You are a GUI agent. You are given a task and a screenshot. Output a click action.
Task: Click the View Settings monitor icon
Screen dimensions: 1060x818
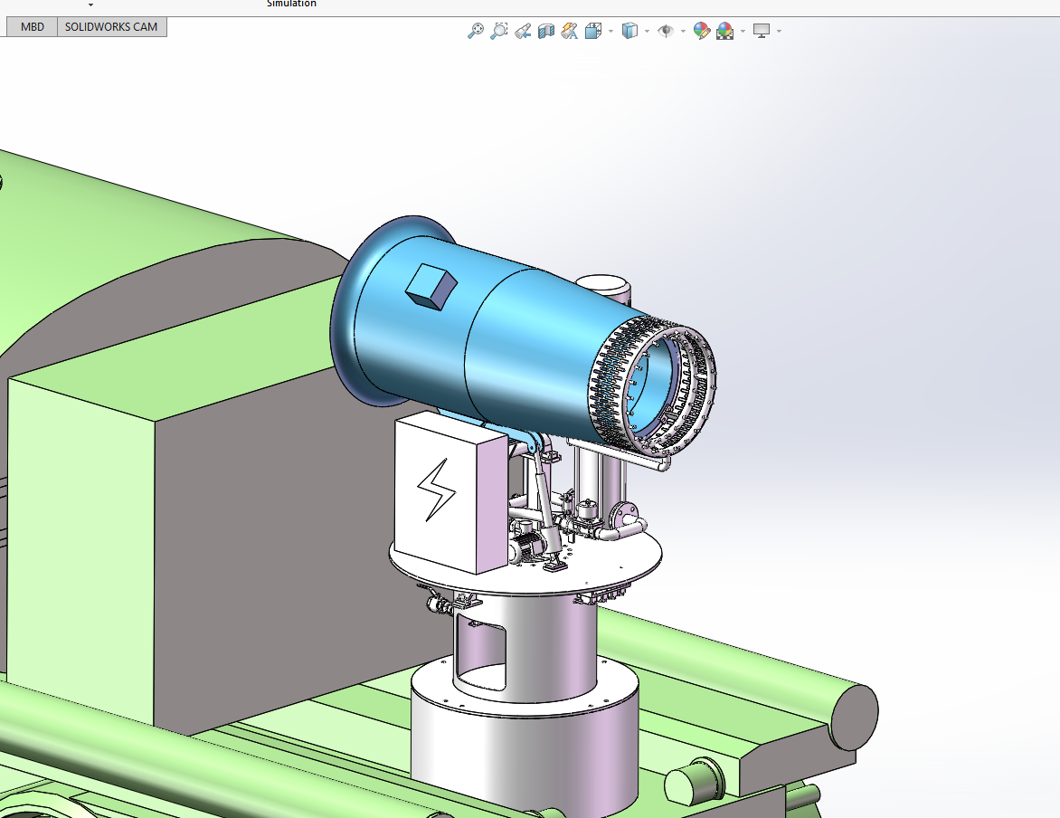(x=762, y=31)
